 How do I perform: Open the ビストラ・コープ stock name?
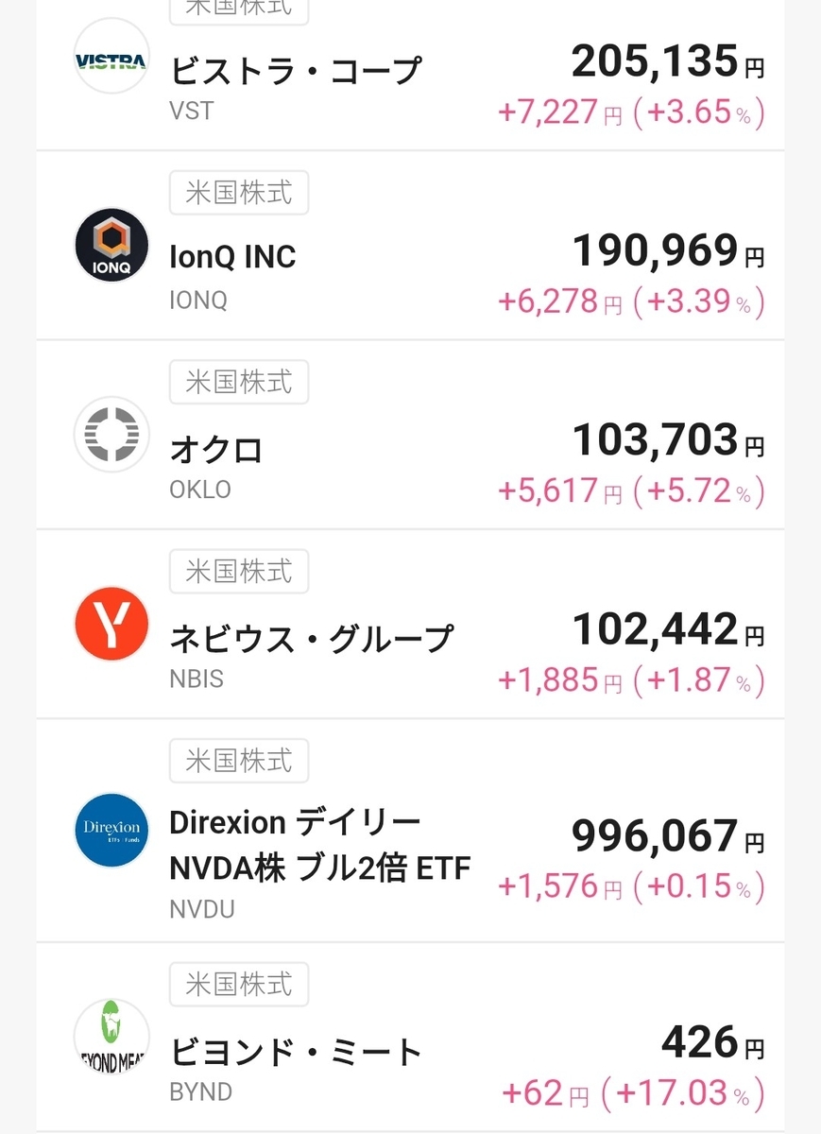coord(295,70)
